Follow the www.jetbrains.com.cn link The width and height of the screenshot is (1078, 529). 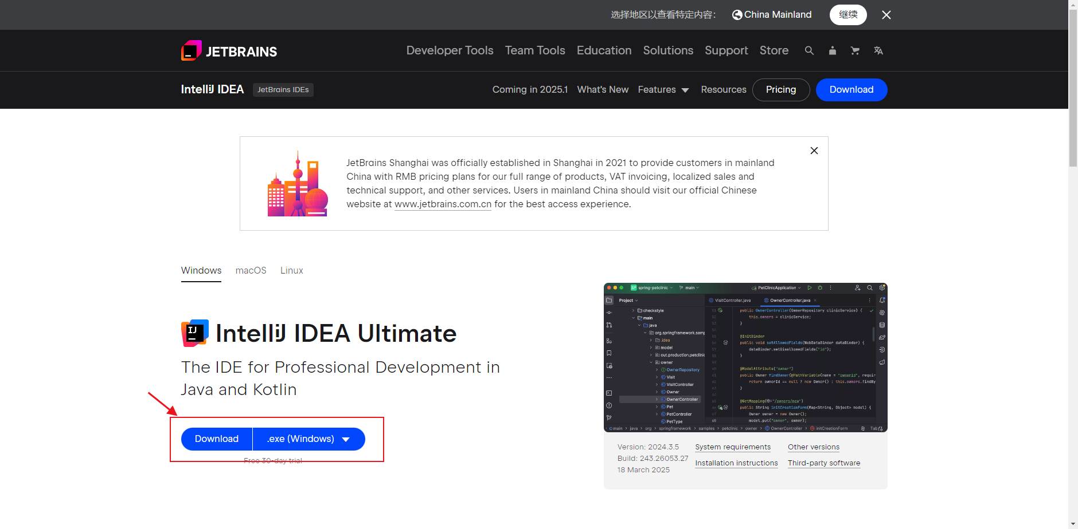coord(443,204)
